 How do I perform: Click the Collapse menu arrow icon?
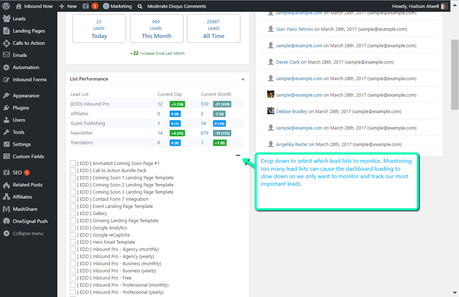point(6,233)
